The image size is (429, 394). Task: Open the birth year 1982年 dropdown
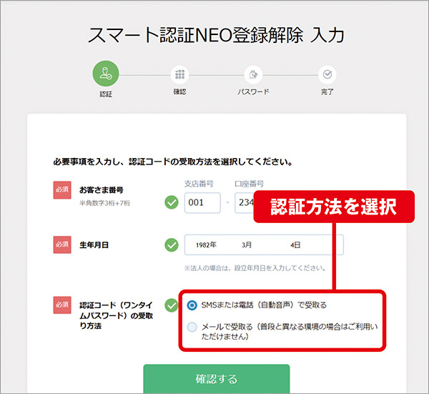(206, 245)
